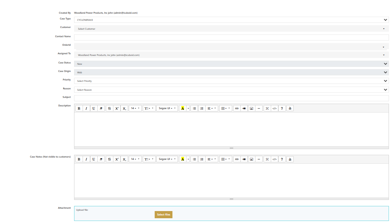
Task: Toggle ordered list in Case Notes toolbar
Action: (x=202, y=159)
